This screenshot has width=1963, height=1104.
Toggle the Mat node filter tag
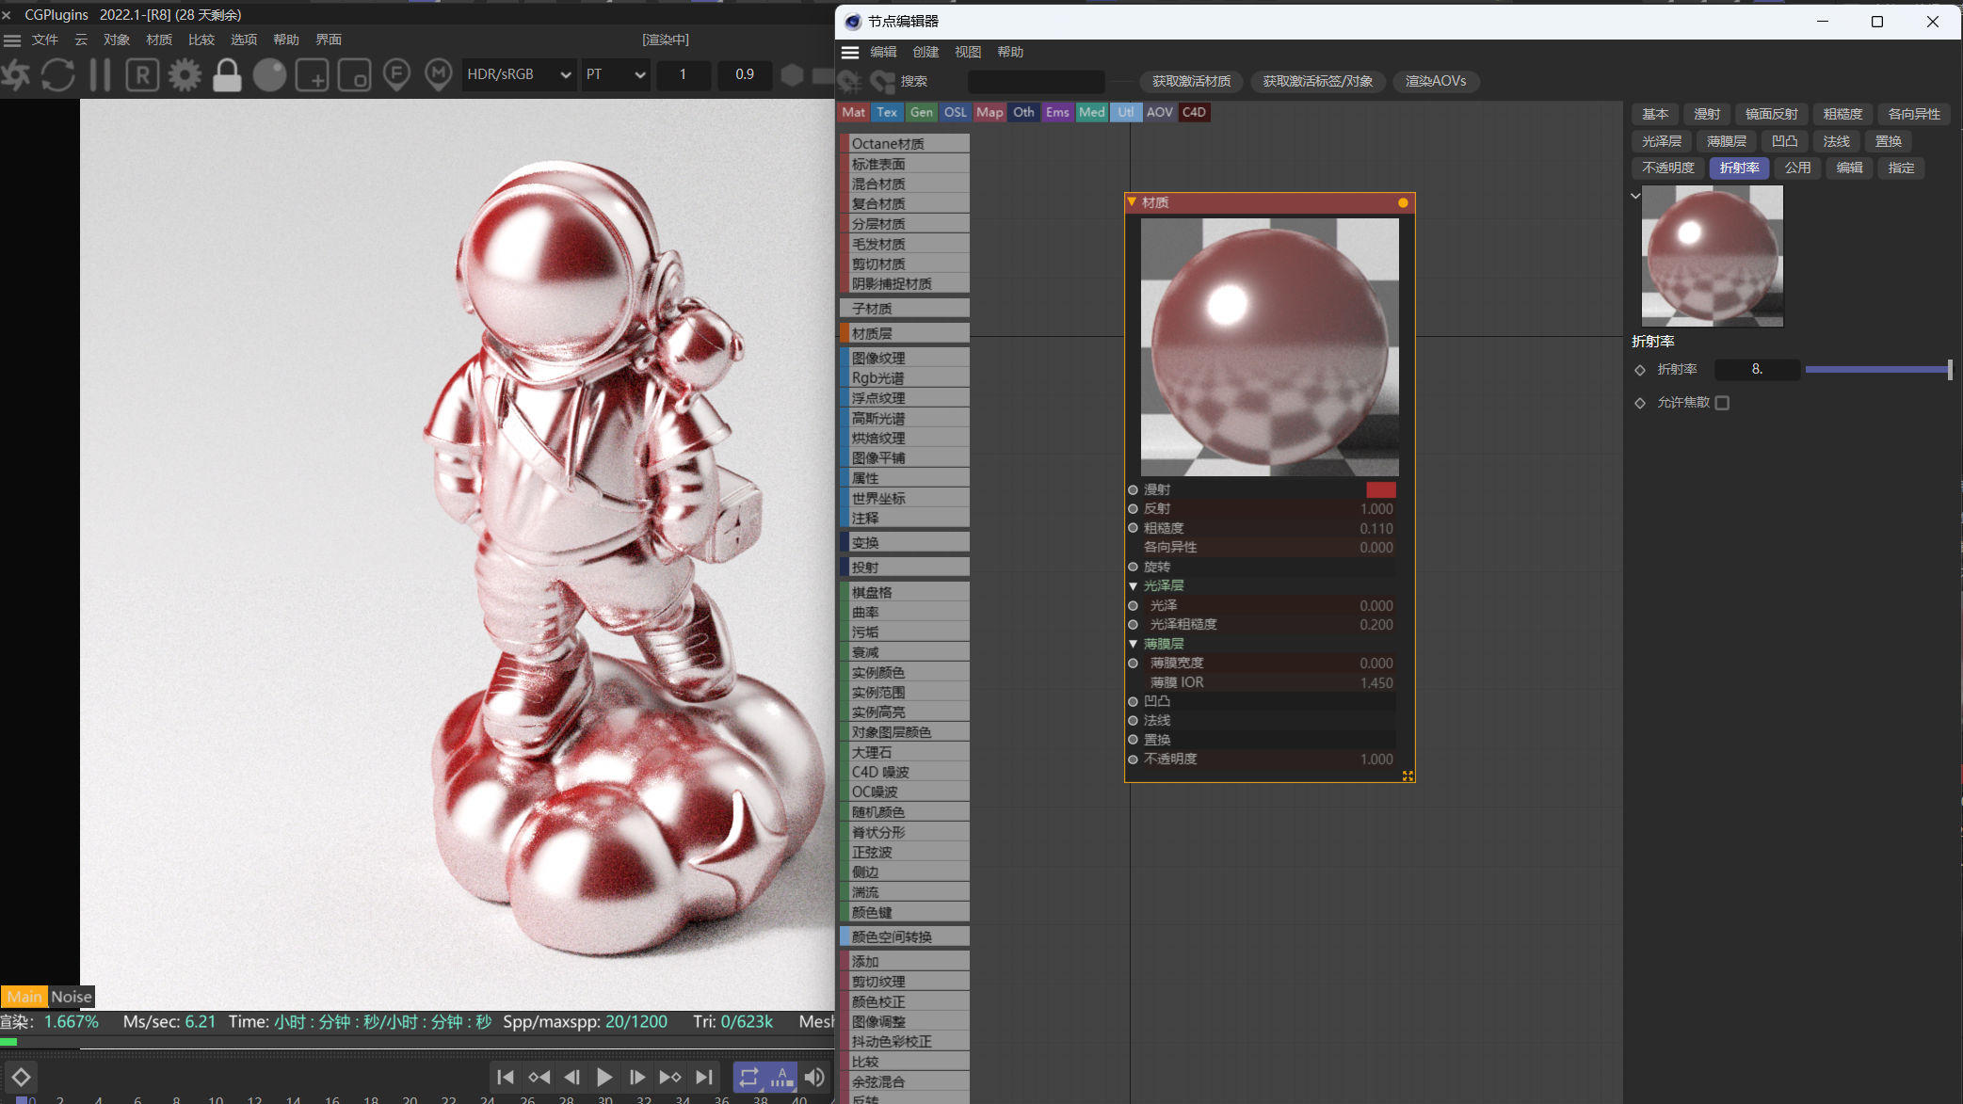(853, 112)
